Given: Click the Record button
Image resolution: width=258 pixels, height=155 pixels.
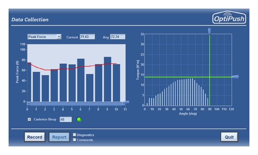Looking at the screenshot, I should point(35,137).
